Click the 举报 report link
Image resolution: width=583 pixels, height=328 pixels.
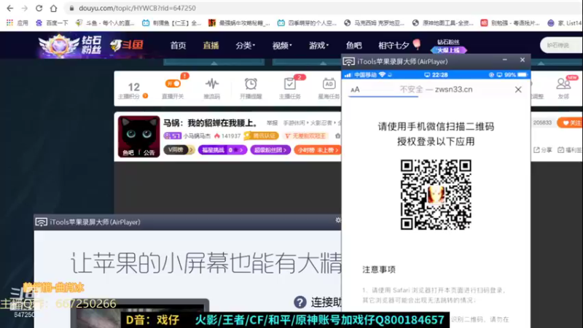(x=272, y=122)
